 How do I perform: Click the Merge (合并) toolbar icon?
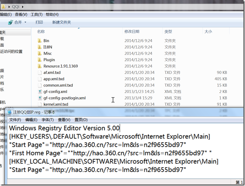tap(11, 22)
